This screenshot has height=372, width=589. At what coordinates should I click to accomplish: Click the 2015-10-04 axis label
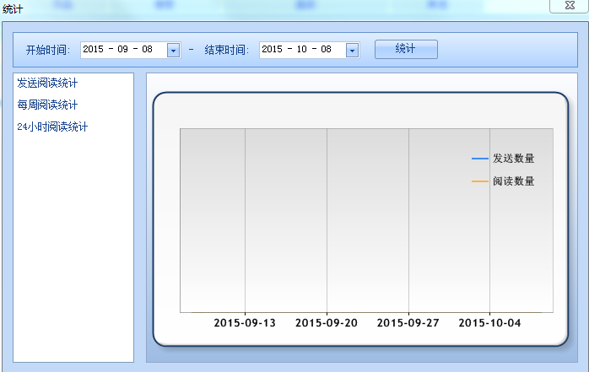click(x=489, y=322)
